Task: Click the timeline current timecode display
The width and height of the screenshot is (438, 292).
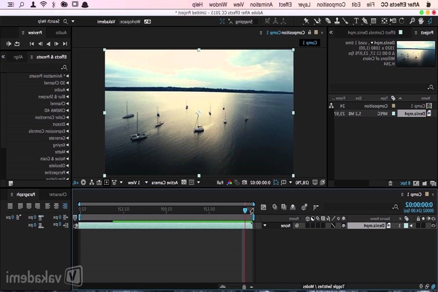Action: 419,204
